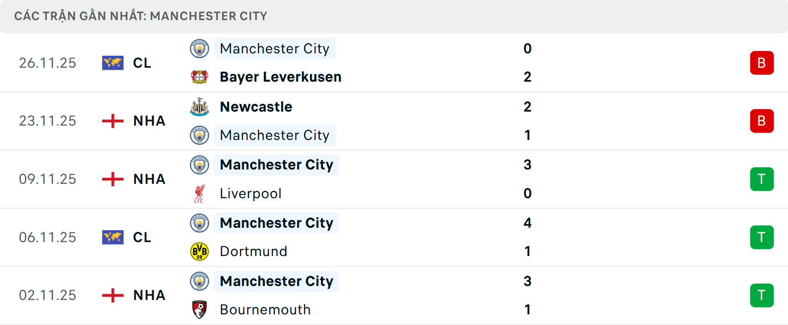Screen dimensions: 788x325
Task: Click the date 02.11.25 in the match list
Action: (48, 295)
